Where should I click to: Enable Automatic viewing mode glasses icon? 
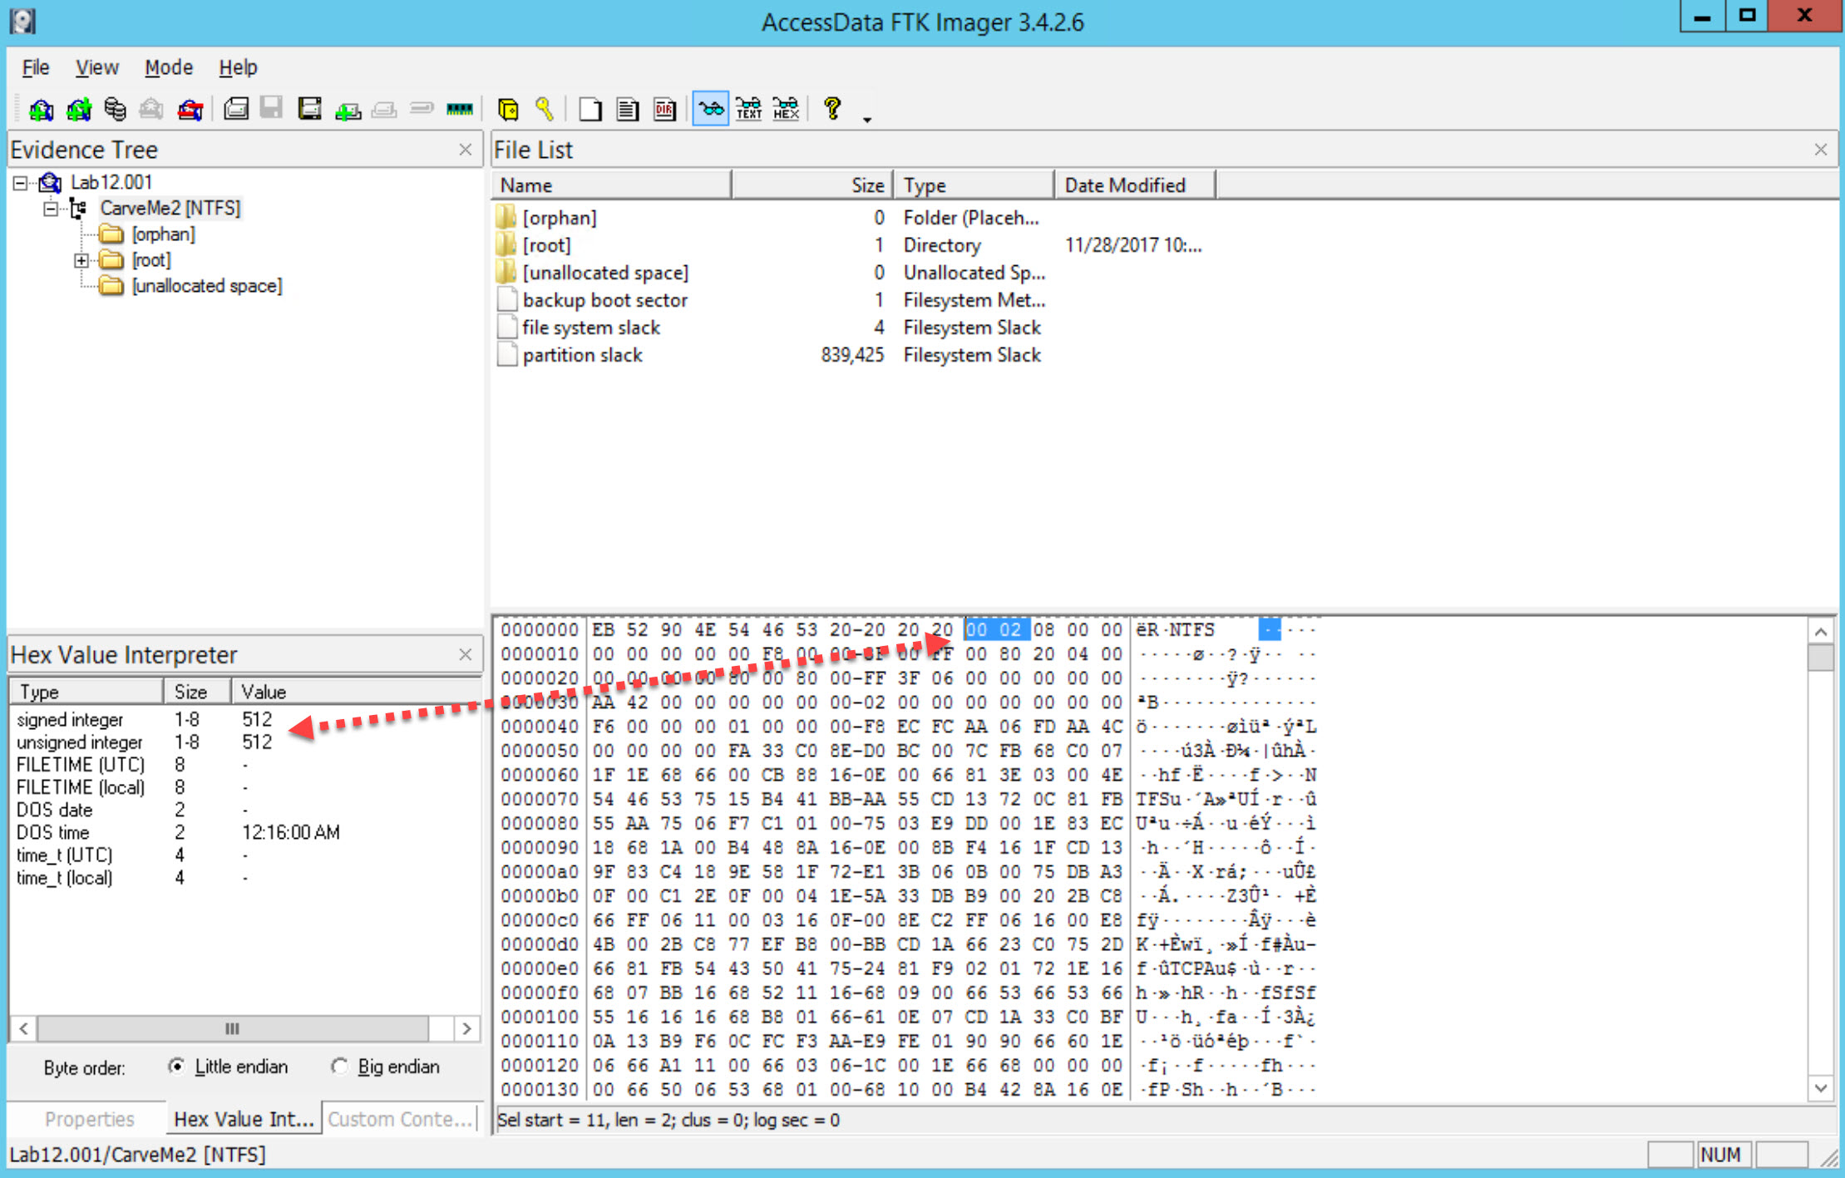coord(709,109)
